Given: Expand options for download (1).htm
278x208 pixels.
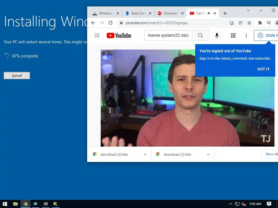Looking at the screenshot, I should click(x=208, y=154).
